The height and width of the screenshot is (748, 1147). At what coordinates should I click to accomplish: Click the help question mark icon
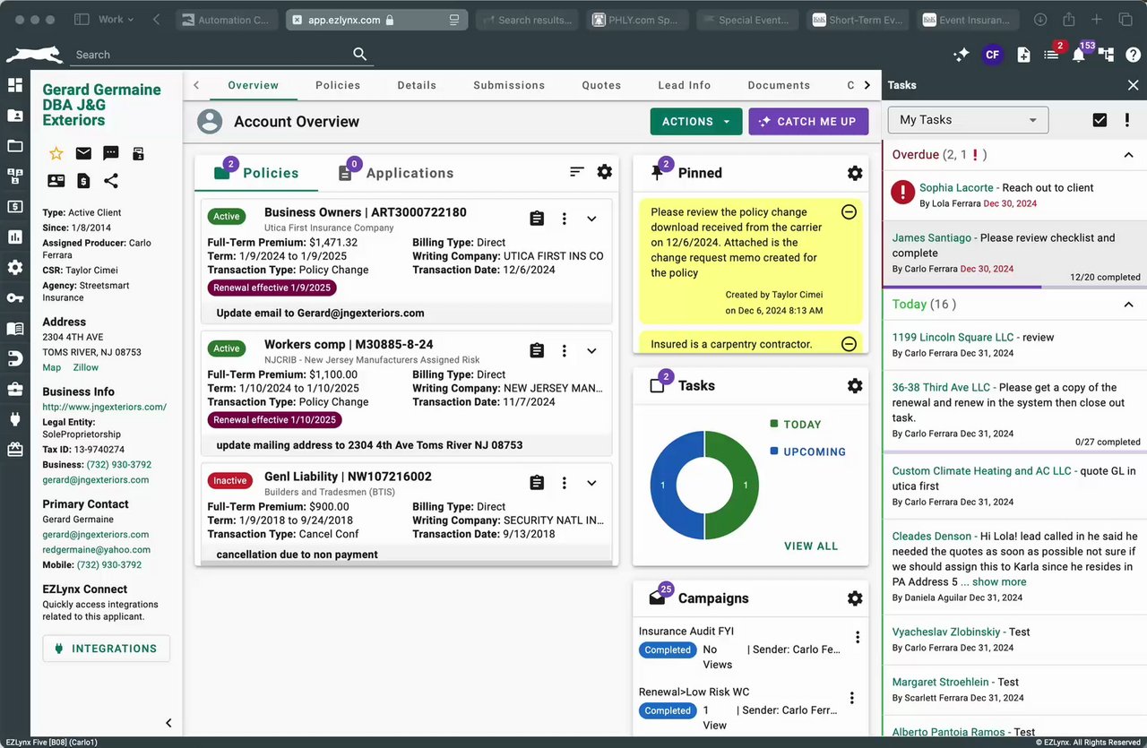[1133, 55]
